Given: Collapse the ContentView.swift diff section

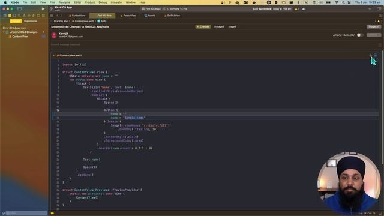Looking at the screenshot, I should click(x=53, y=55).
